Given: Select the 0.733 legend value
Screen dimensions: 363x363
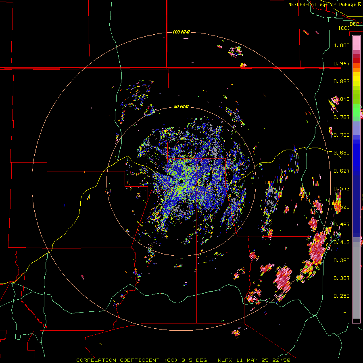Looking at the screenshot, I should (x=342, y=135).
